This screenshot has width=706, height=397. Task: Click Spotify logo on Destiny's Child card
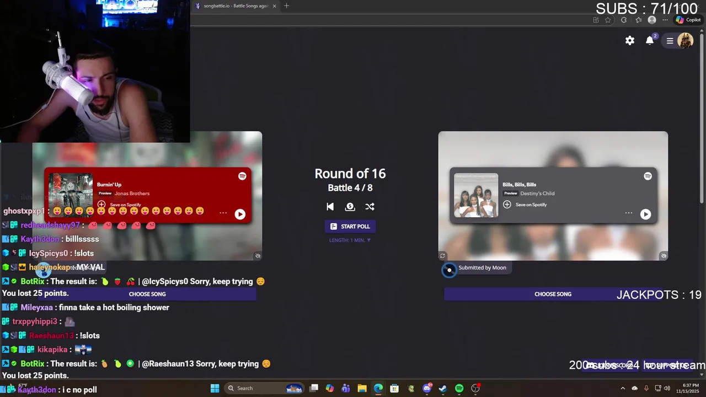pos(648,176)
